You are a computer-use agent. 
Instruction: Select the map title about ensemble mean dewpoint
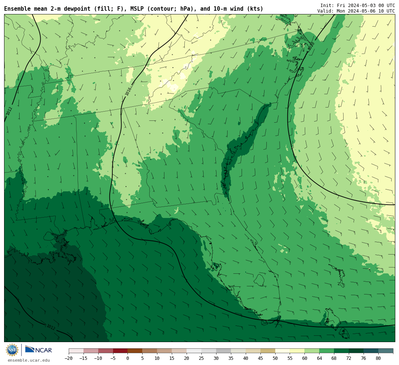click(x=134, y=8)
